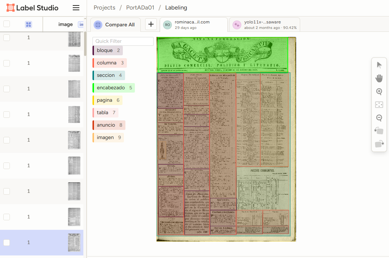Screen dimensions: 389x258
Task: Select the pagina label
Action: coord(107,100)
